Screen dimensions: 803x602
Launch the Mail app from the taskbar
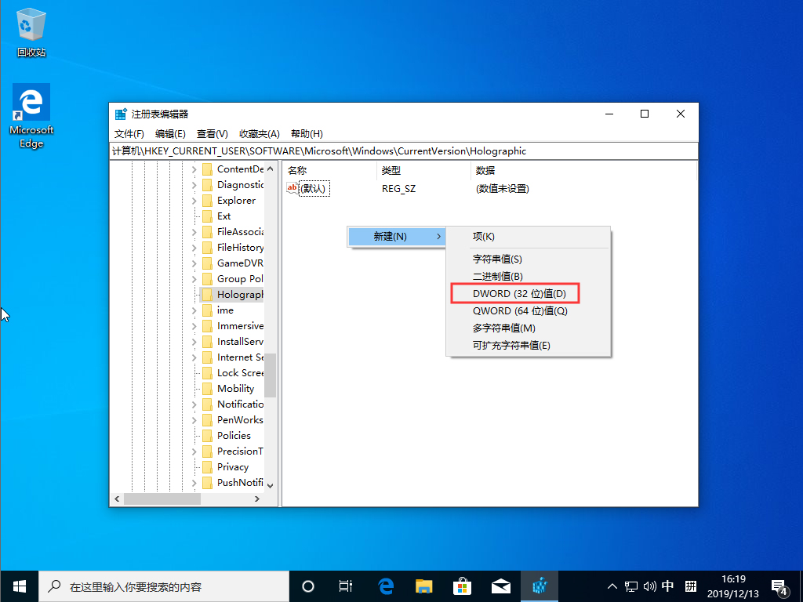coord(500,586)
